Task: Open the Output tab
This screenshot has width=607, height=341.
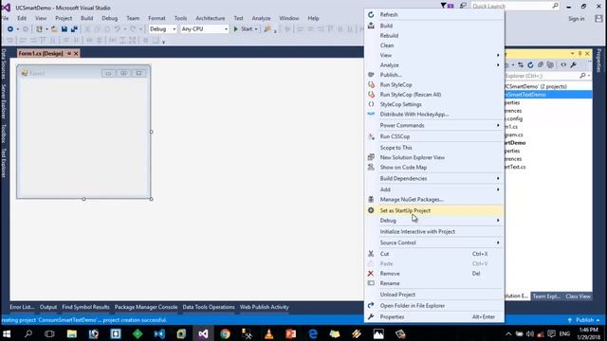Action: (48, 307)
